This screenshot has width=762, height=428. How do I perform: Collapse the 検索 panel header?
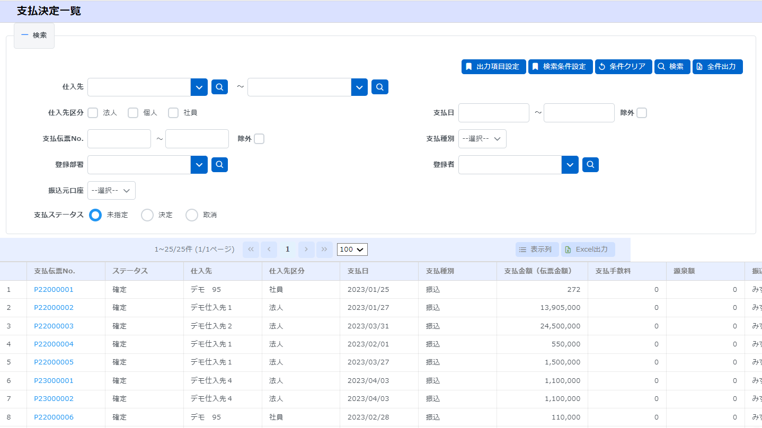[x=34, y=35]
